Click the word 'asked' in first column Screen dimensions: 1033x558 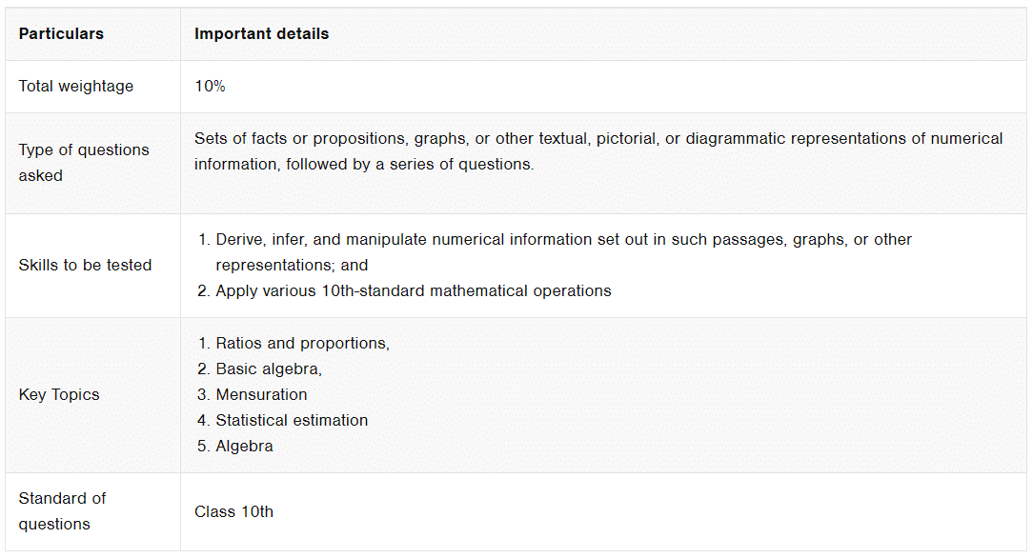(40, 176)
